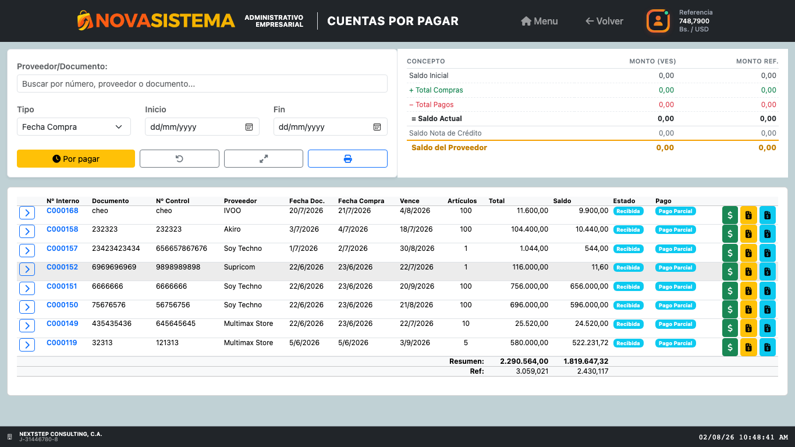Click Pago Parcial badge for C000151
The height and width of the screenshot is (447, 795).
675,287
